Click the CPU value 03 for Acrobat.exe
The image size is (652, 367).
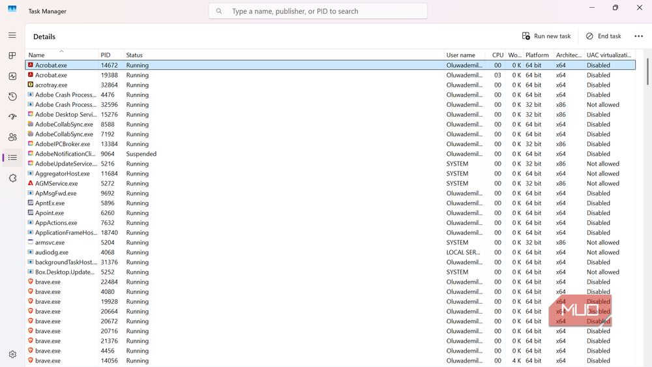point(497,75)
